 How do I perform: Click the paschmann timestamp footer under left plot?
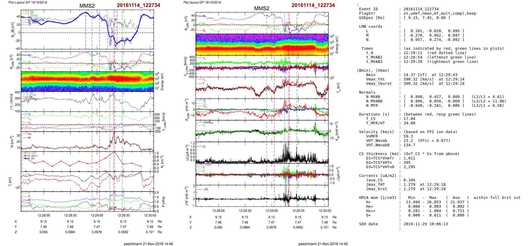[148, 244]
